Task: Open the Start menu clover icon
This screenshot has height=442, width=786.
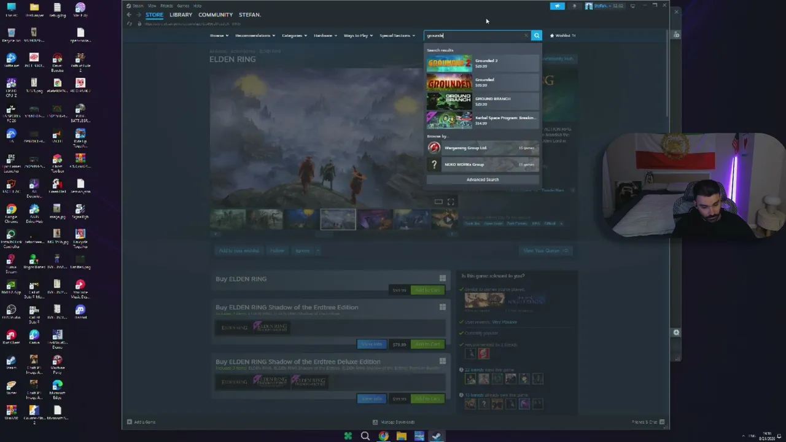Action: (348, 436)
